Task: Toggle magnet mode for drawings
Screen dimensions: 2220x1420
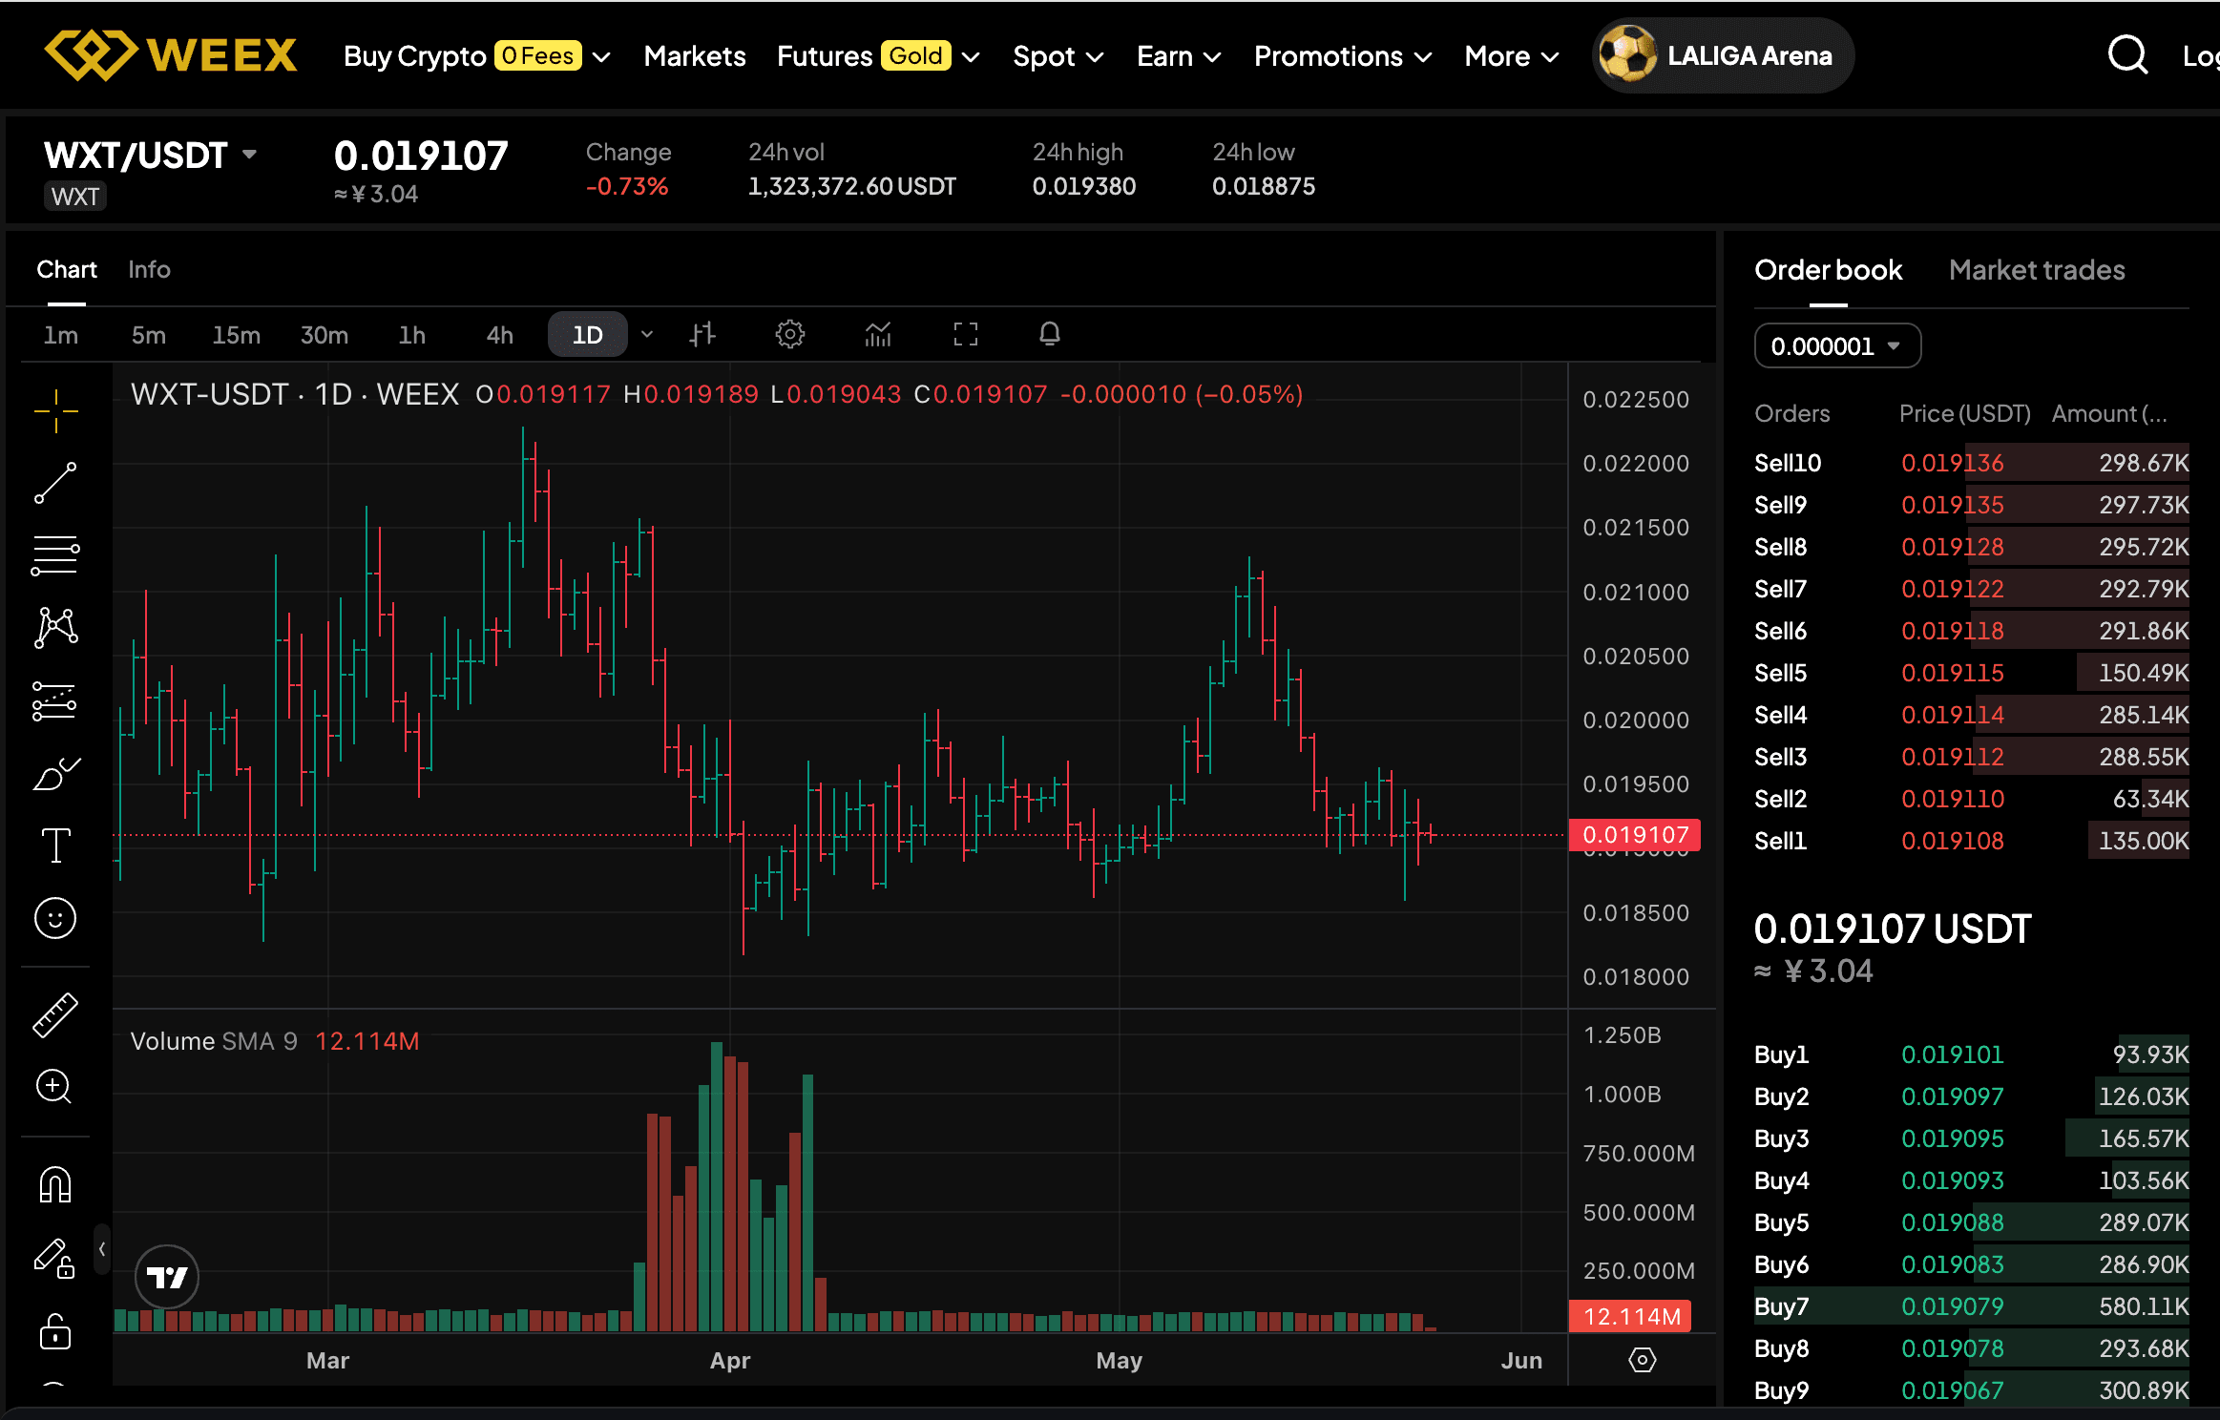Action: (55, 1184)
